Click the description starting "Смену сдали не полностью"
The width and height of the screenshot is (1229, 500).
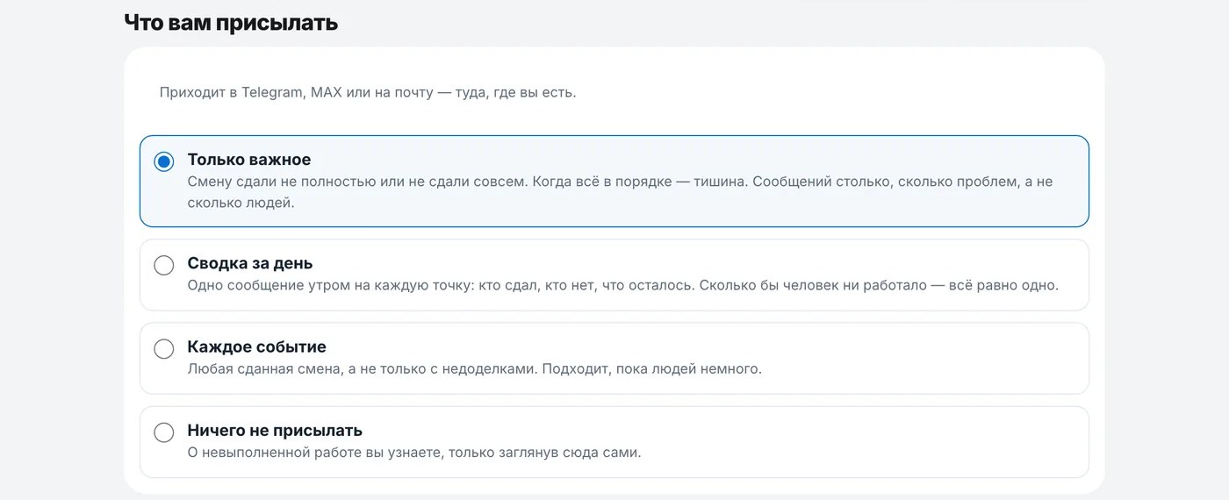tap(620, 192)
